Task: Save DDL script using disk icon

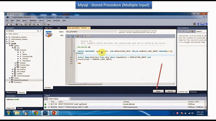Action: (x=73, y=36)
